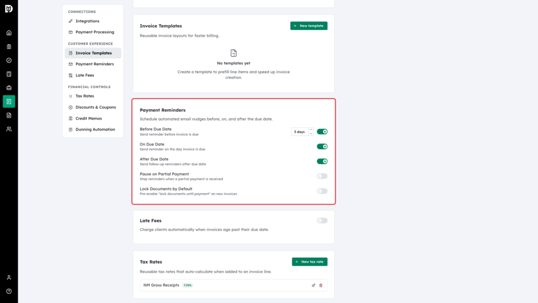This screenshot has height=303, width=538.
Task: Toggle the Before Due Date reminder switch
Action: point(322,132)
